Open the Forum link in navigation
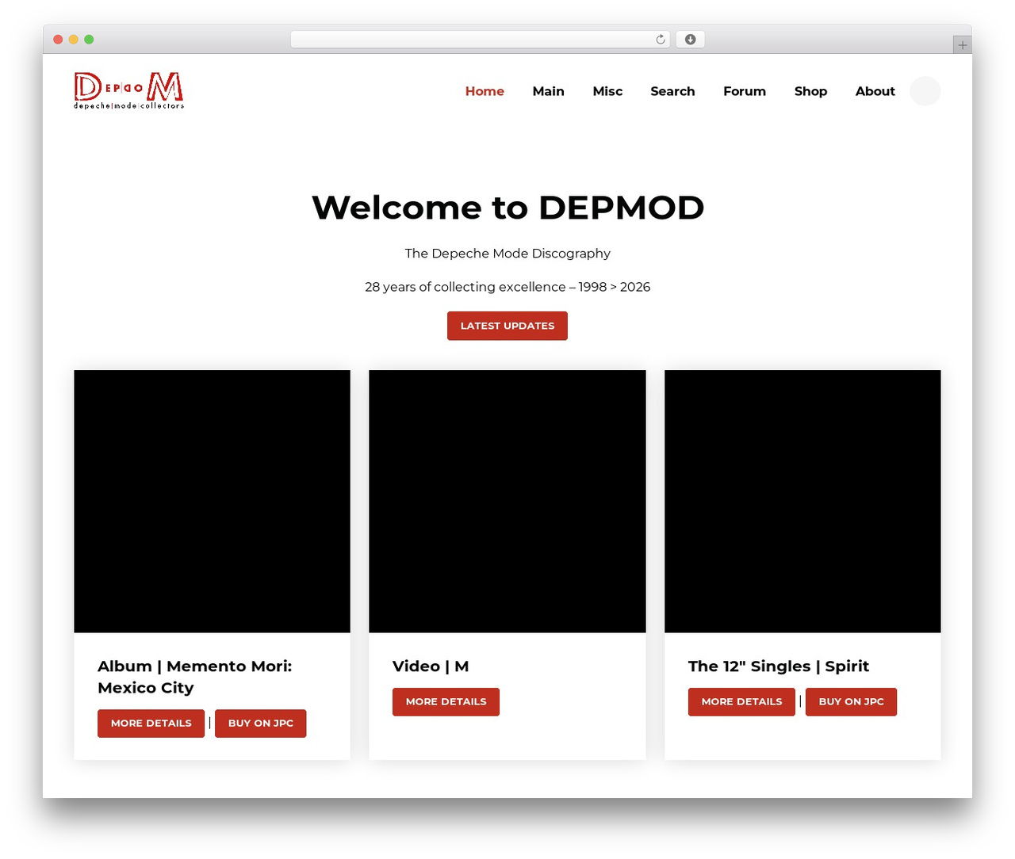This screenshot has height=859, width=1015. [x=745, y=91]
